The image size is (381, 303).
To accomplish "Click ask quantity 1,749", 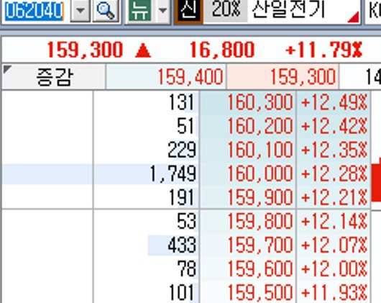I will pyautogui.click(x=173, y=173).
